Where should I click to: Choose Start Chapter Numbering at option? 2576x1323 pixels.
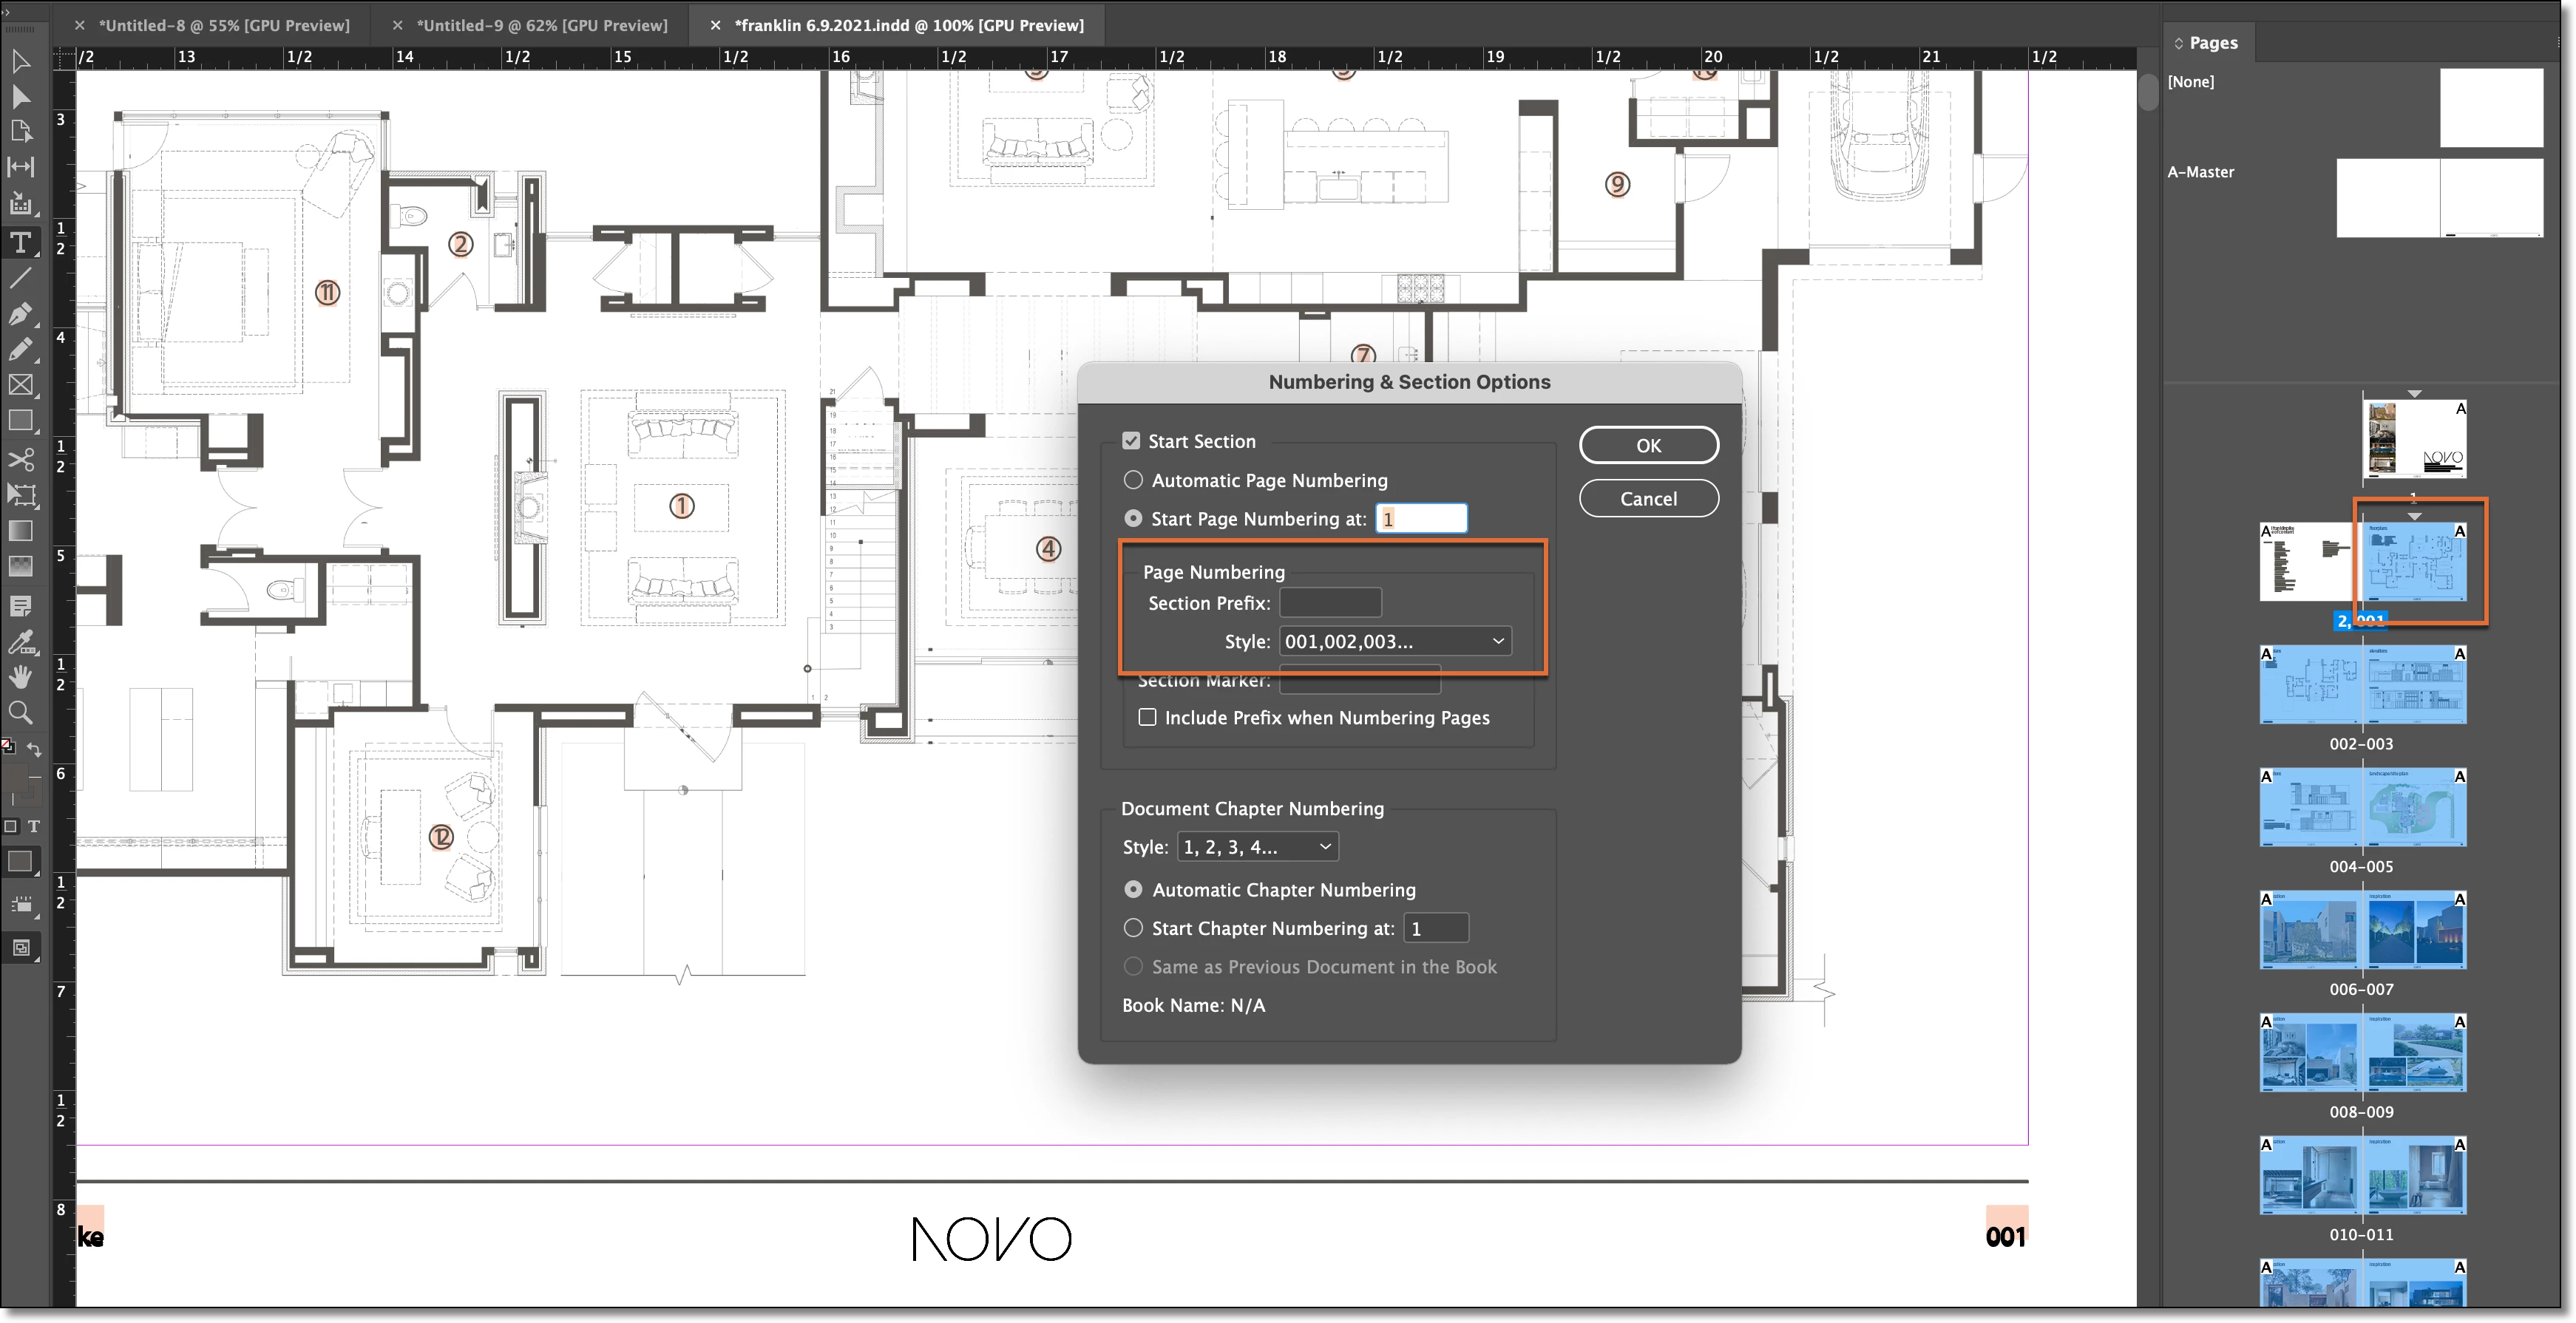coord(1133,928)
